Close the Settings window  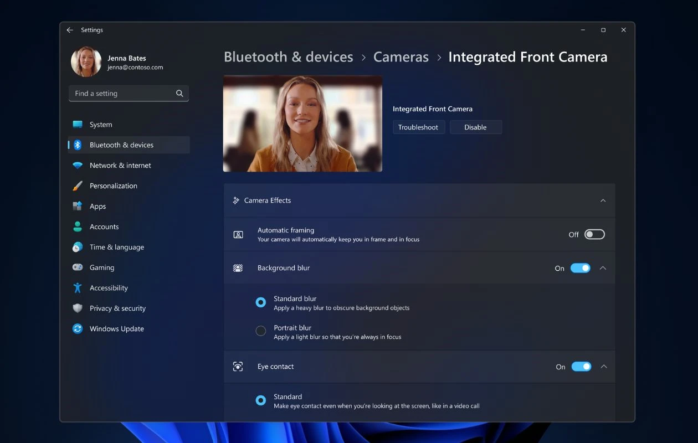click(624, 30)
